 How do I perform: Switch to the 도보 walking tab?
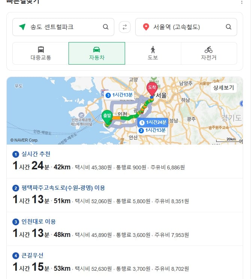[x=153, y=53]
